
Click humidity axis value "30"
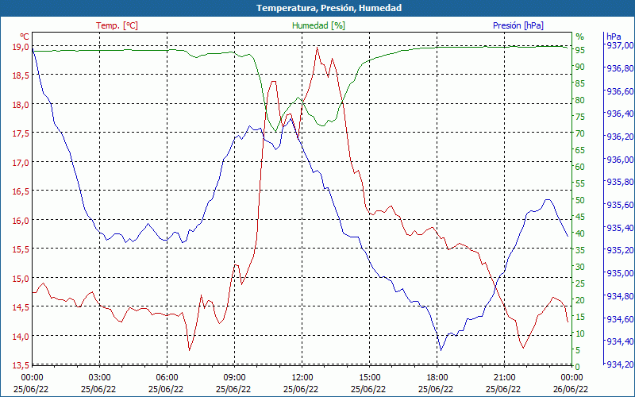tap(580, 267)
